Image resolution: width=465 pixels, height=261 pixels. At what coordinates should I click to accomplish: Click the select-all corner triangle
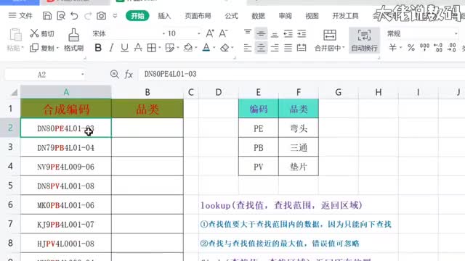click(x=14, y=93)
